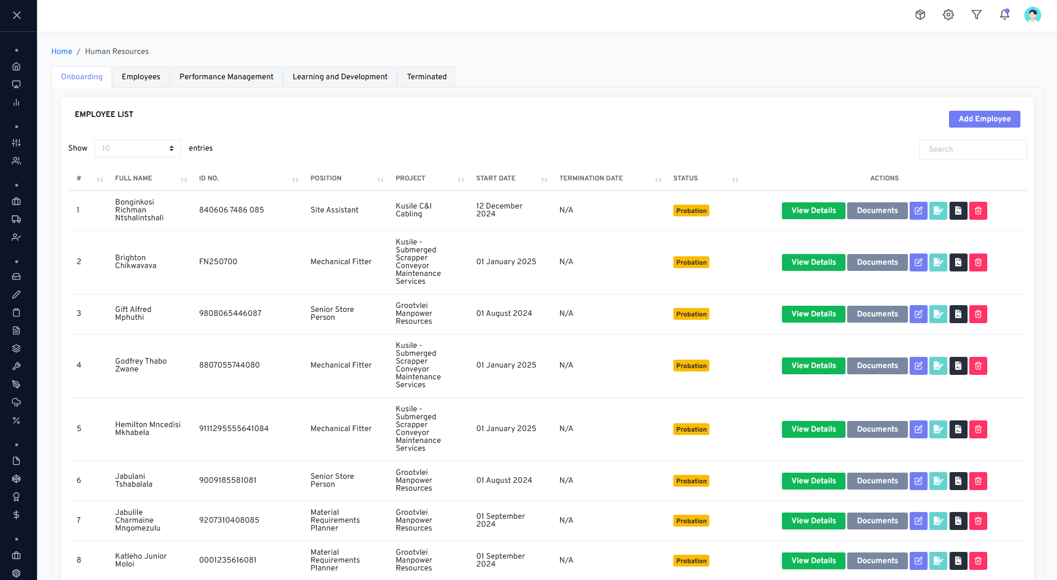Click start date 12 December 2024

(x=499, y=210)
